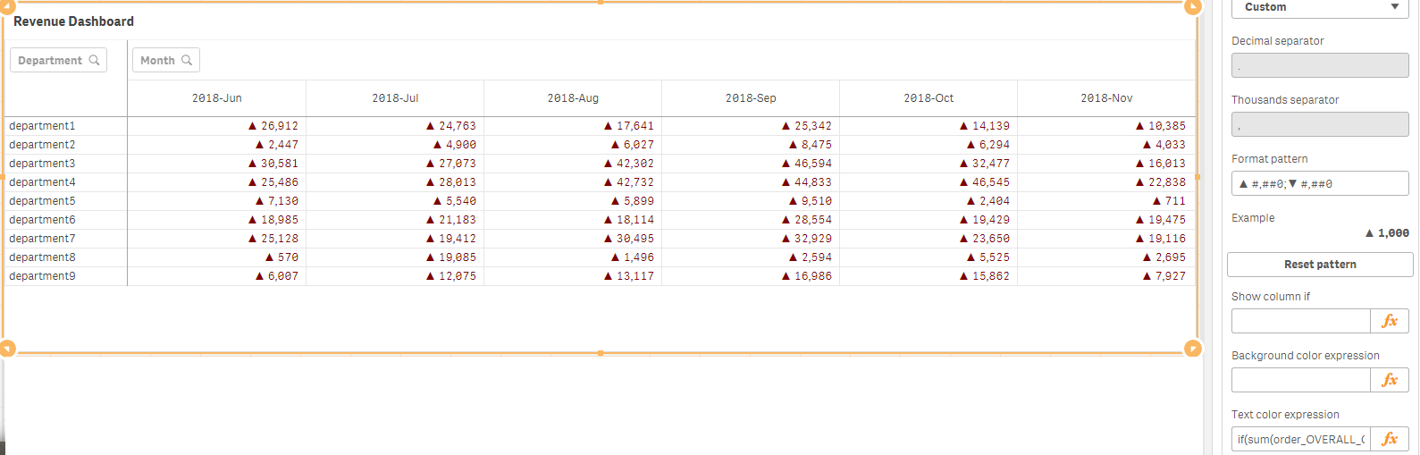The width and height of the screenshot is (1420, 455).
Task: Focus the Thousands separator field
Action: [1320, 124]
